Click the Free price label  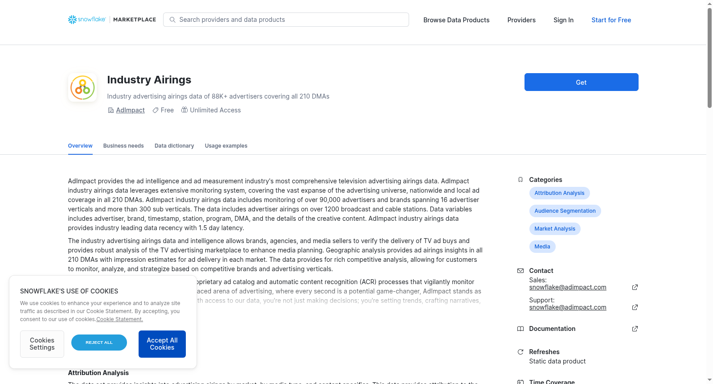coord(167,110)
